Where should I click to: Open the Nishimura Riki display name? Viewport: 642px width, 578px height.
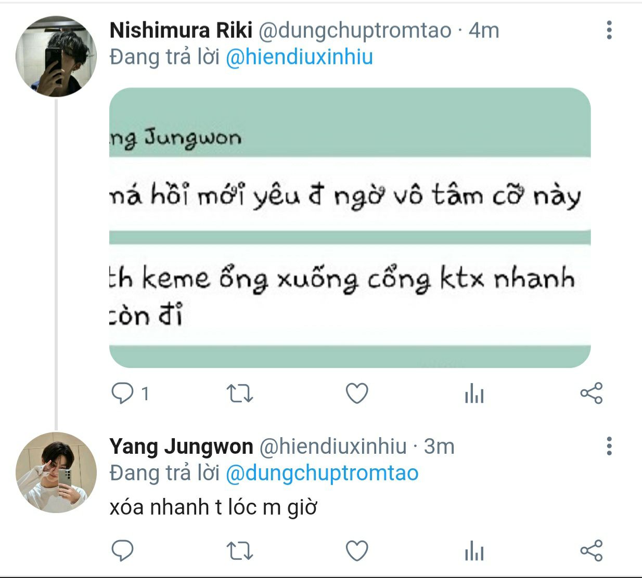click(x=181, y=31)
